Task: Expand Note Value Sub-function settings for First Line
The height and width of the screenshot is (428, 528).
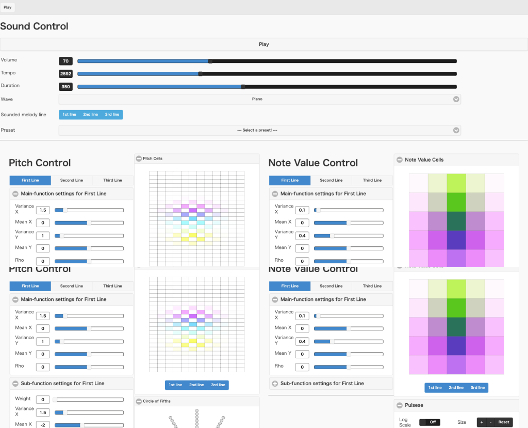Action: click(275, 384)
